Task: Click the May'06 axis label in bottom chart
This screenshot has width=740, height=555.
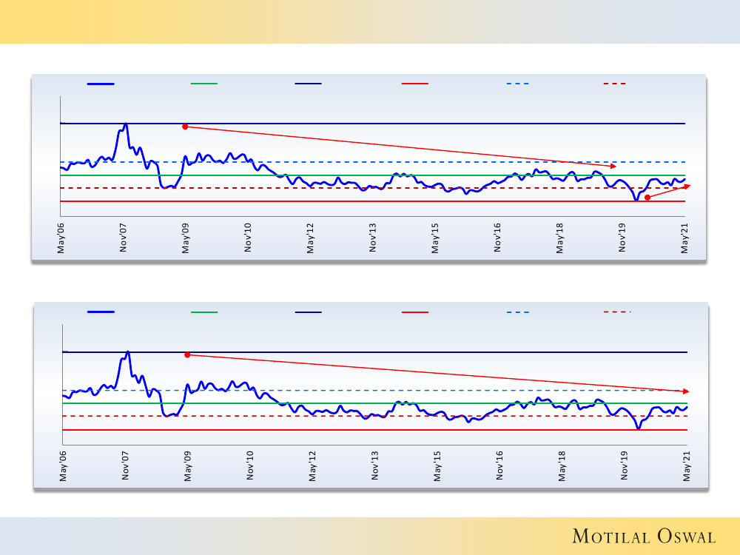Action: point(63,467)
